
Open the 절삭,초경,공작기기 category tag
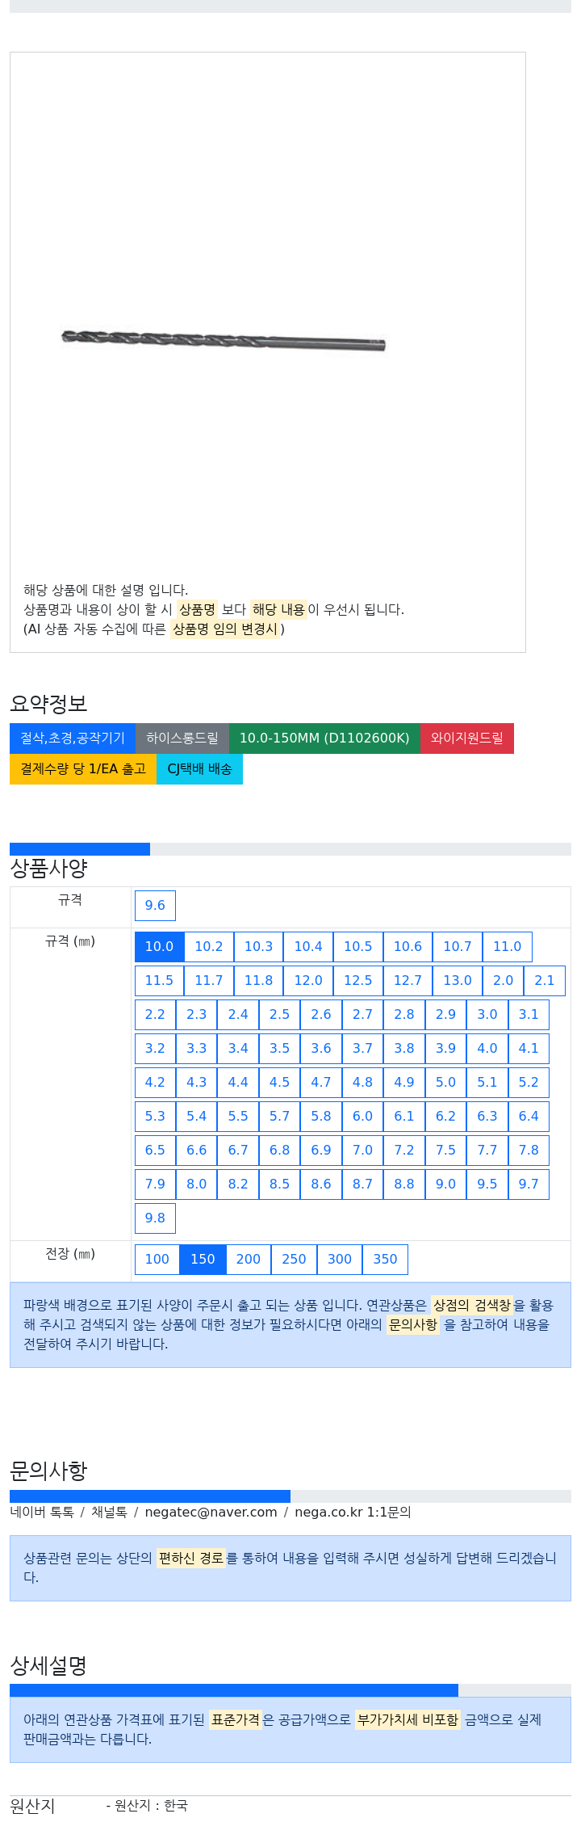click(x=73, y=738)
